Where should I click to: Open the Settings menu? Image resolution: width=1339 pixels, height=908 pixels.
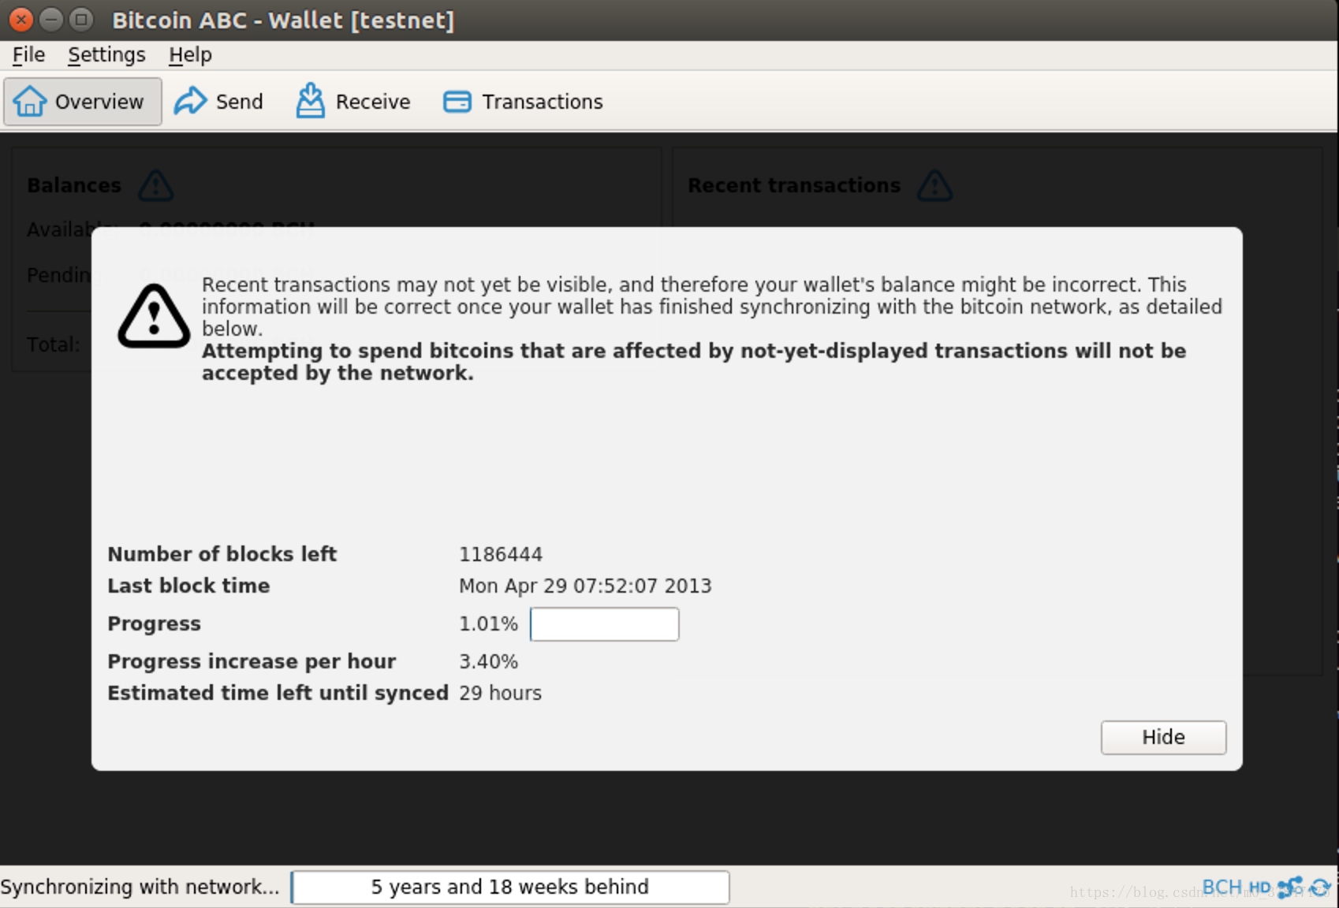point(106,55)
